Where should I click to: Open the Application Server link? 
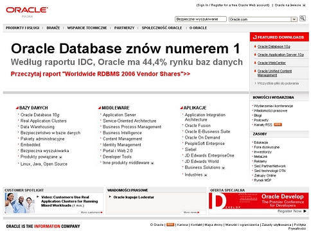(119, 115)
